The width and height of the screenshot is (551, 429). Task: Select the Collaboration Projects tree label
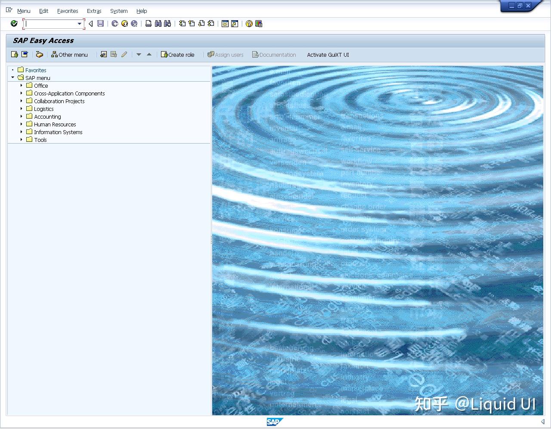[59, 101]
